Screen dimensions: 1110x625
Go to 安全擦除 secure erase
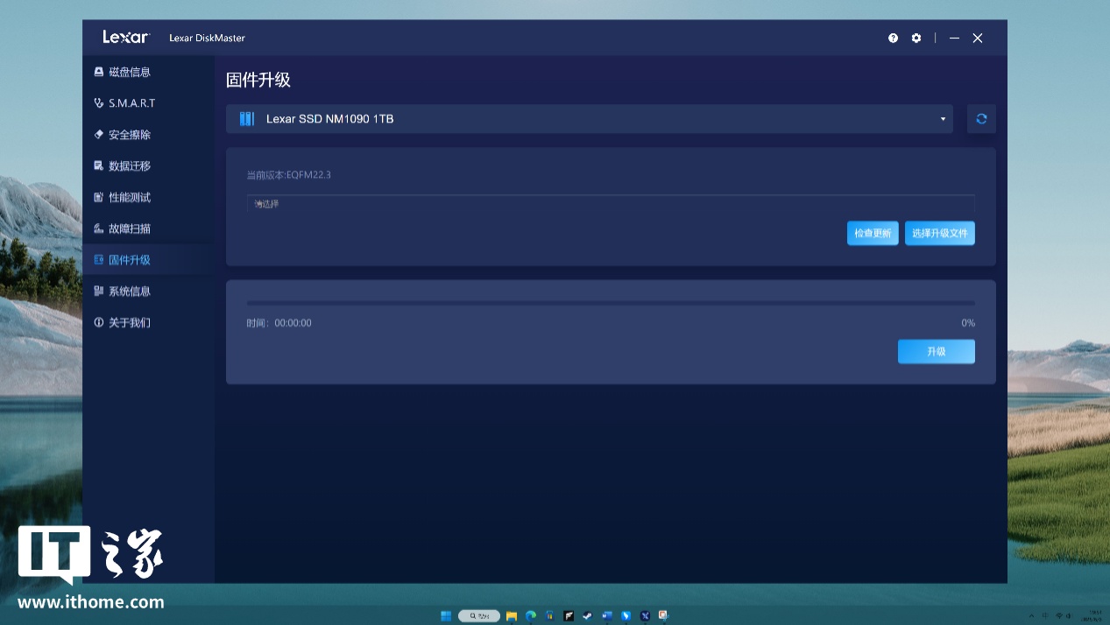[x=129, y=135]
